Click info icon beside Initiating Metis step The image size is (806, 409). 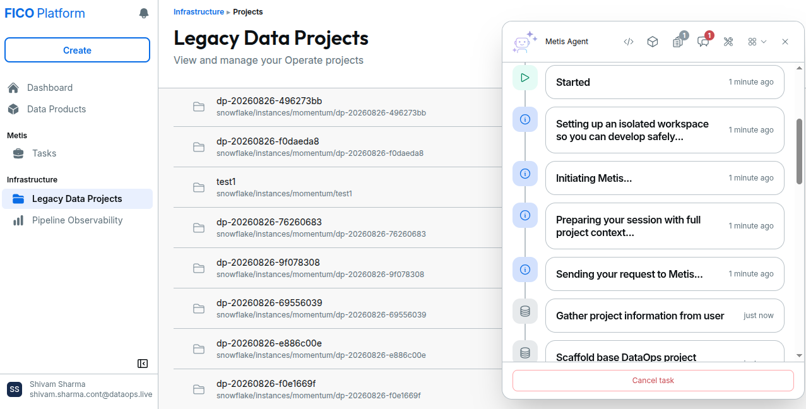click(524, 174)
